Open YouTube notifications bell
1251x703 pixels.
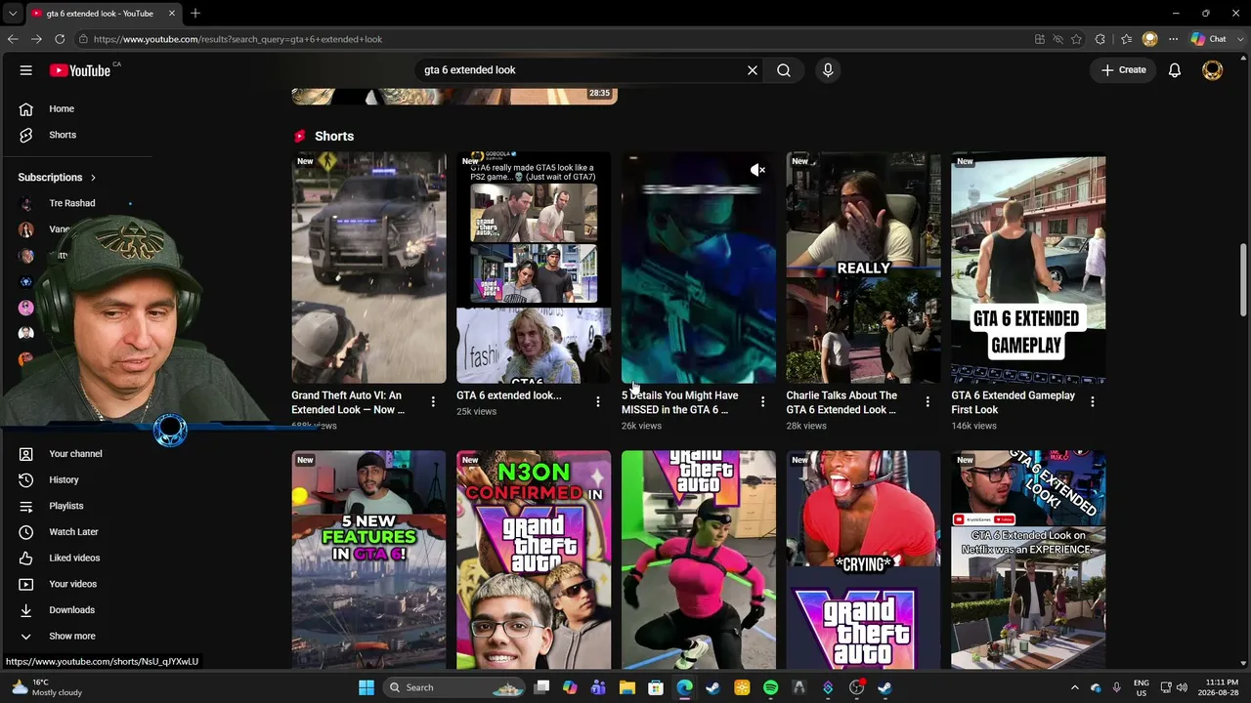(x=1175, y=70)
